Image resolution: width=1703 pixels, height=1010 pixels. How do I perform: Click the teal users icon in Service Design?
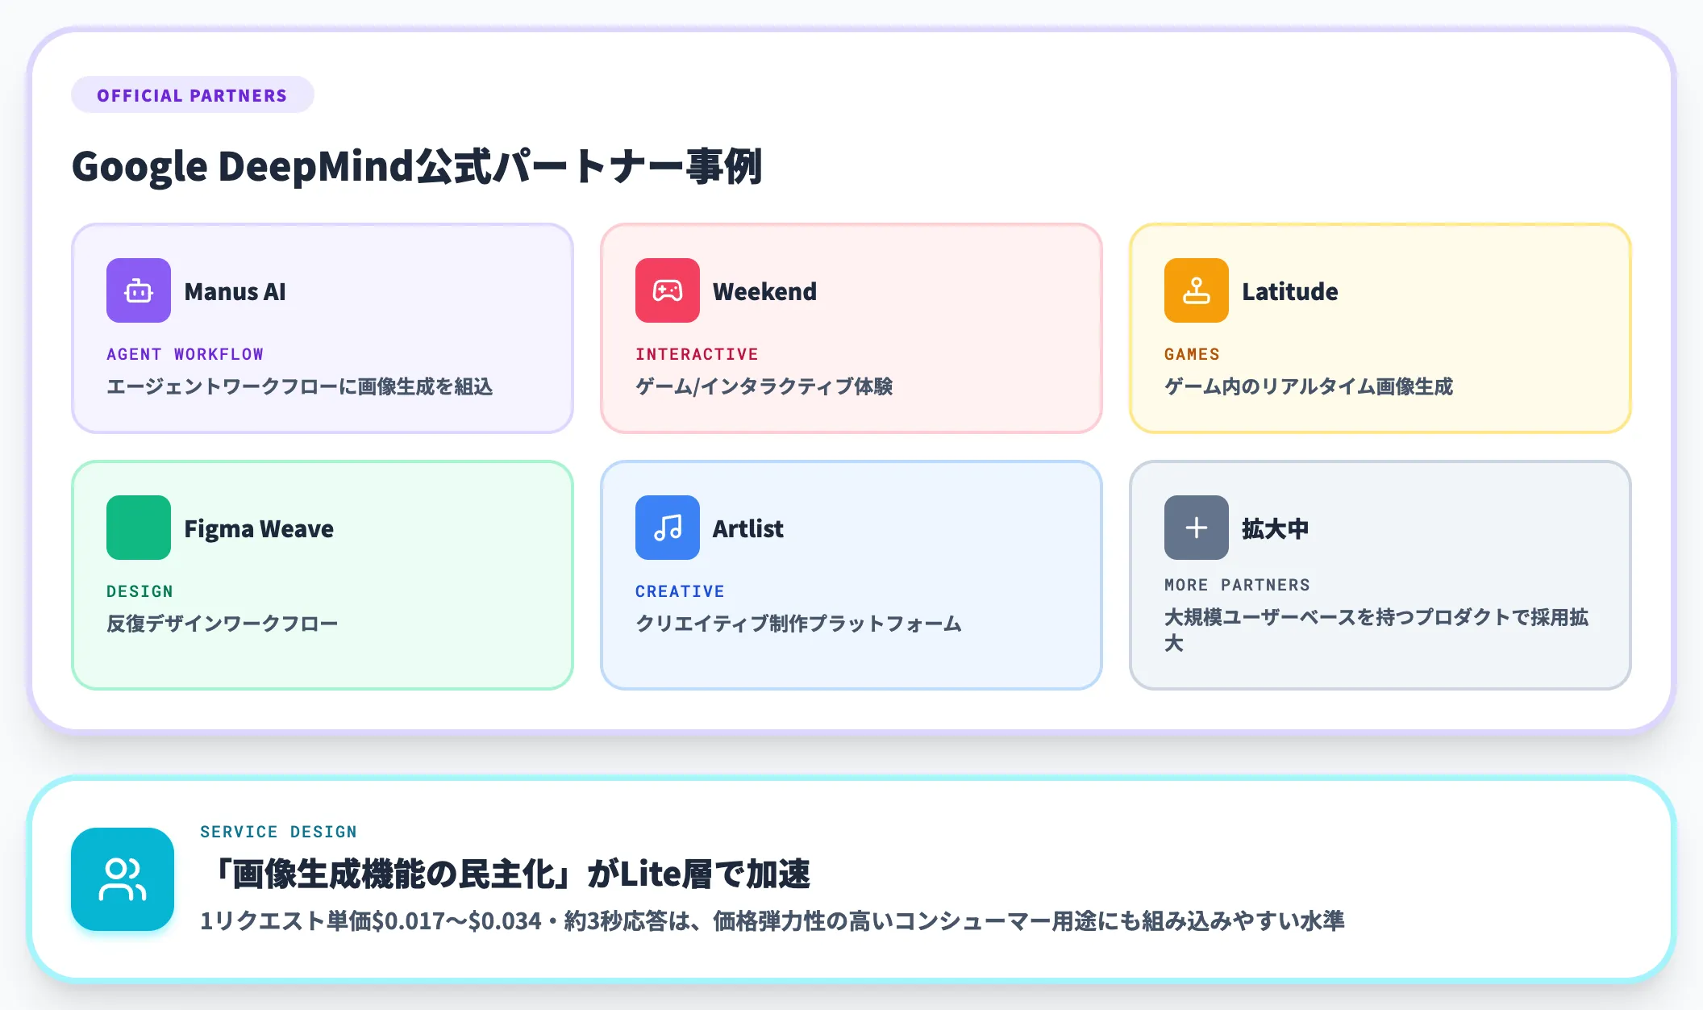coord(123,879)
